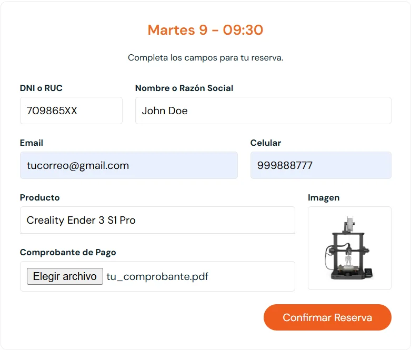Click the "Producto" field label
The width and height of the screenshot is (411, 350).
tap(40, 197)
